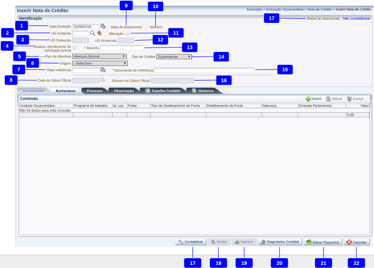Click the eraser icon beside UG Emitente
374x268 pixels.
99,34
